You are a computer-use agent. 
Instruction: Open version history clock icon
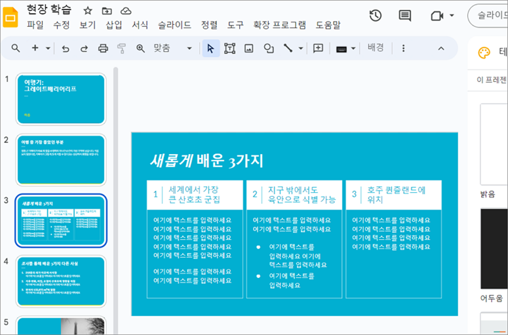[375, 15]
